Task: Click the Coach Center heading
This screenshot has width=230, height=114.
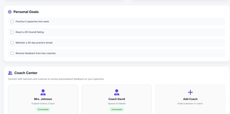Action: pos(26,73)
